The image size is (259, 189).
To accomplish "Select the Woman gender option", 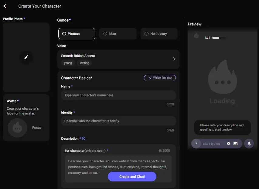I will tap(77, 34).
